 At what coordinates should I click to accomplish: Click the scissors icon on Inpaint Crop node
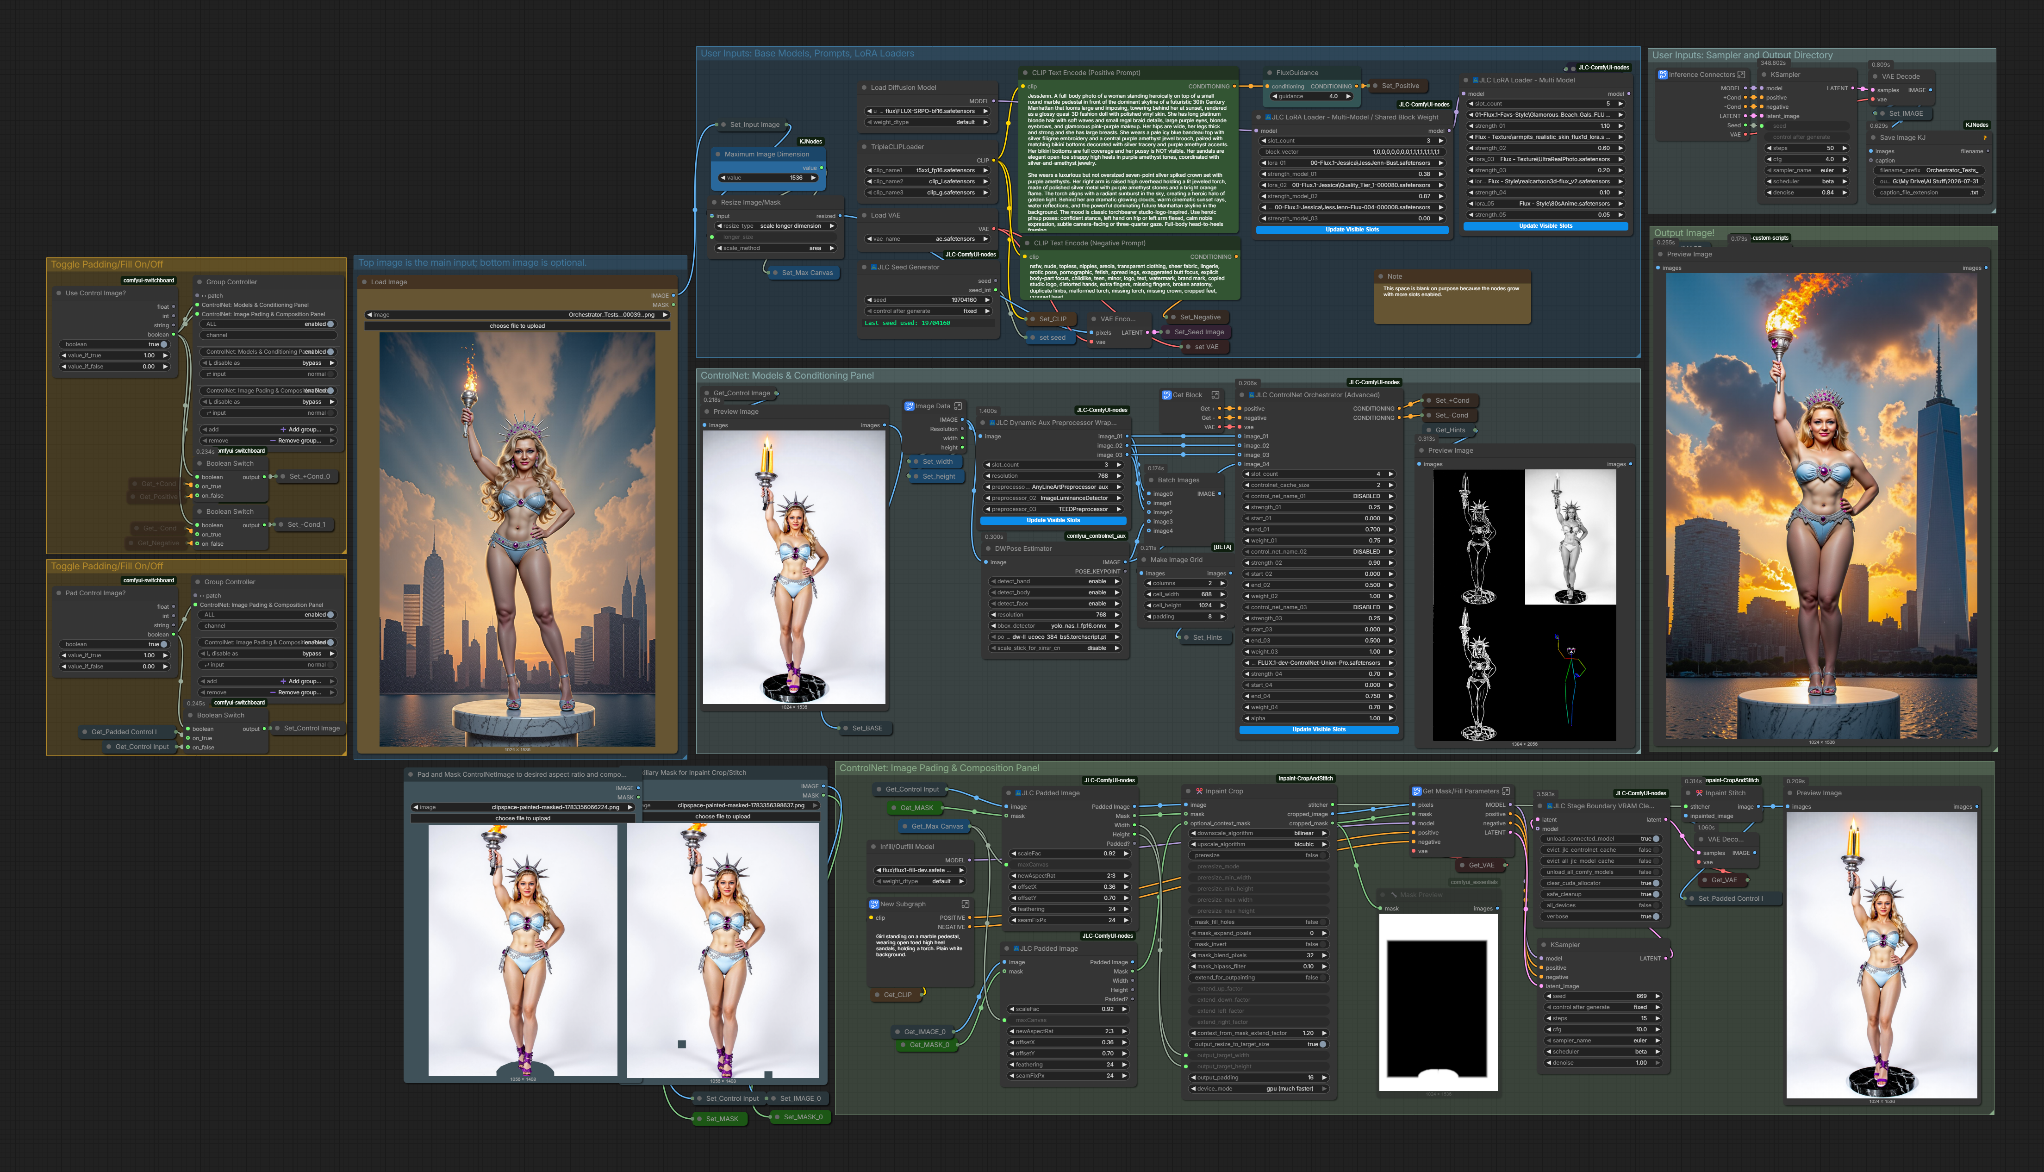[1199, 791]
